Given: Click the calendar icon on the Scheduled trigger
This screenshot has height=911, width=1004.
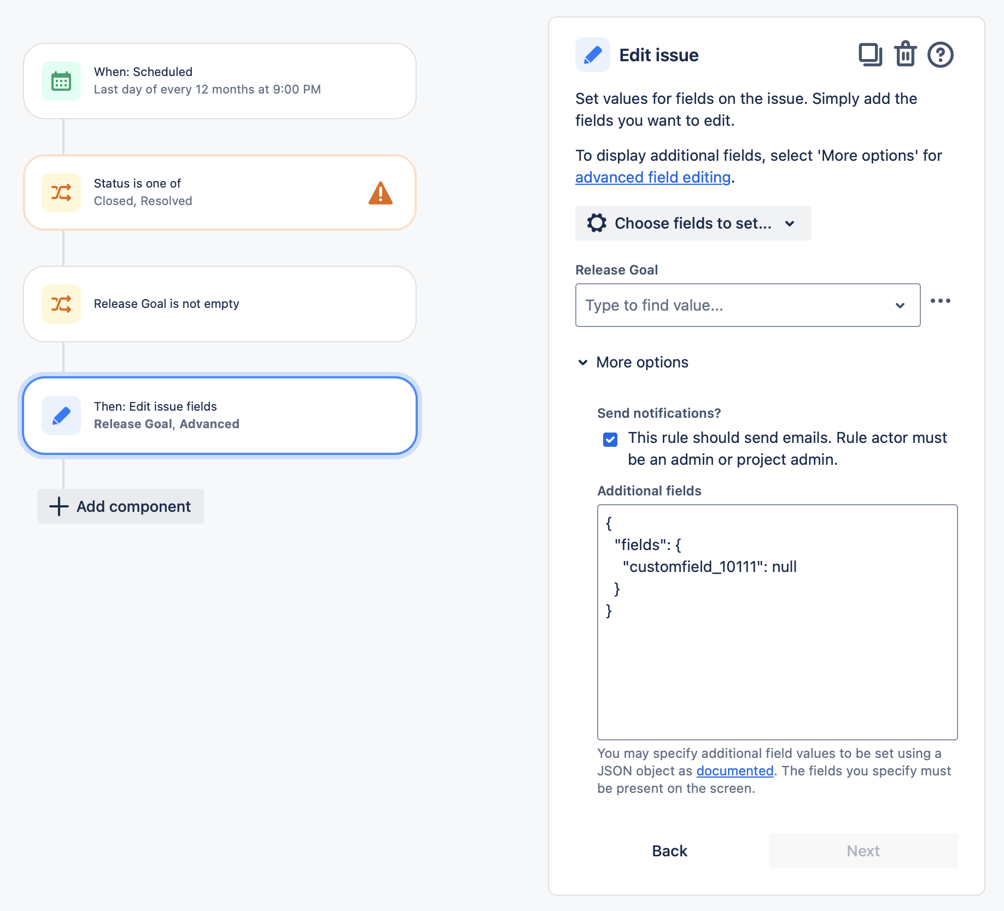Looking at the screenshot, I should (x=61, y=80).
